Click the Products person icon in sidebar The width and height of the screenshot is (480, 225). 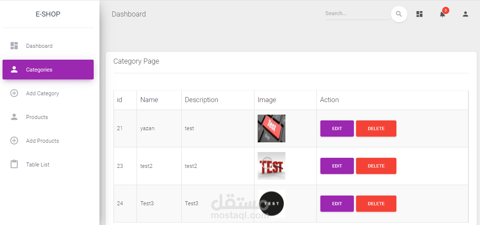[x=14, y=117]
